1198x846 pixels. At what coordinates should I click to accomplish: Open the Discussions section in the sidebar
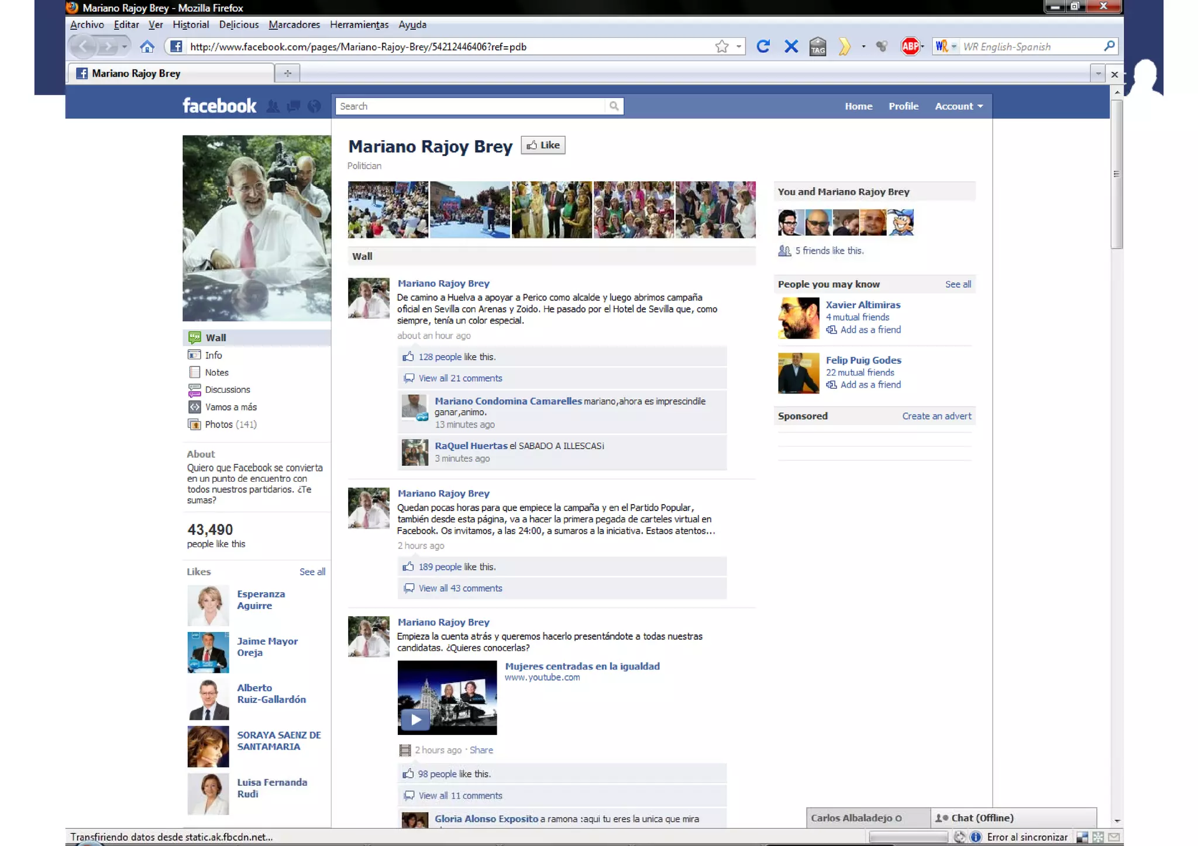pos(227,389)
